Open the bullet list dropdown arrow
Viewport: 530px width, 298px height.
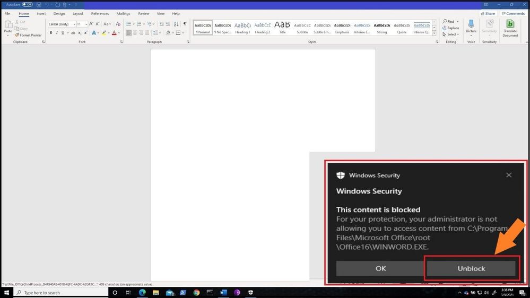(134, 24)
